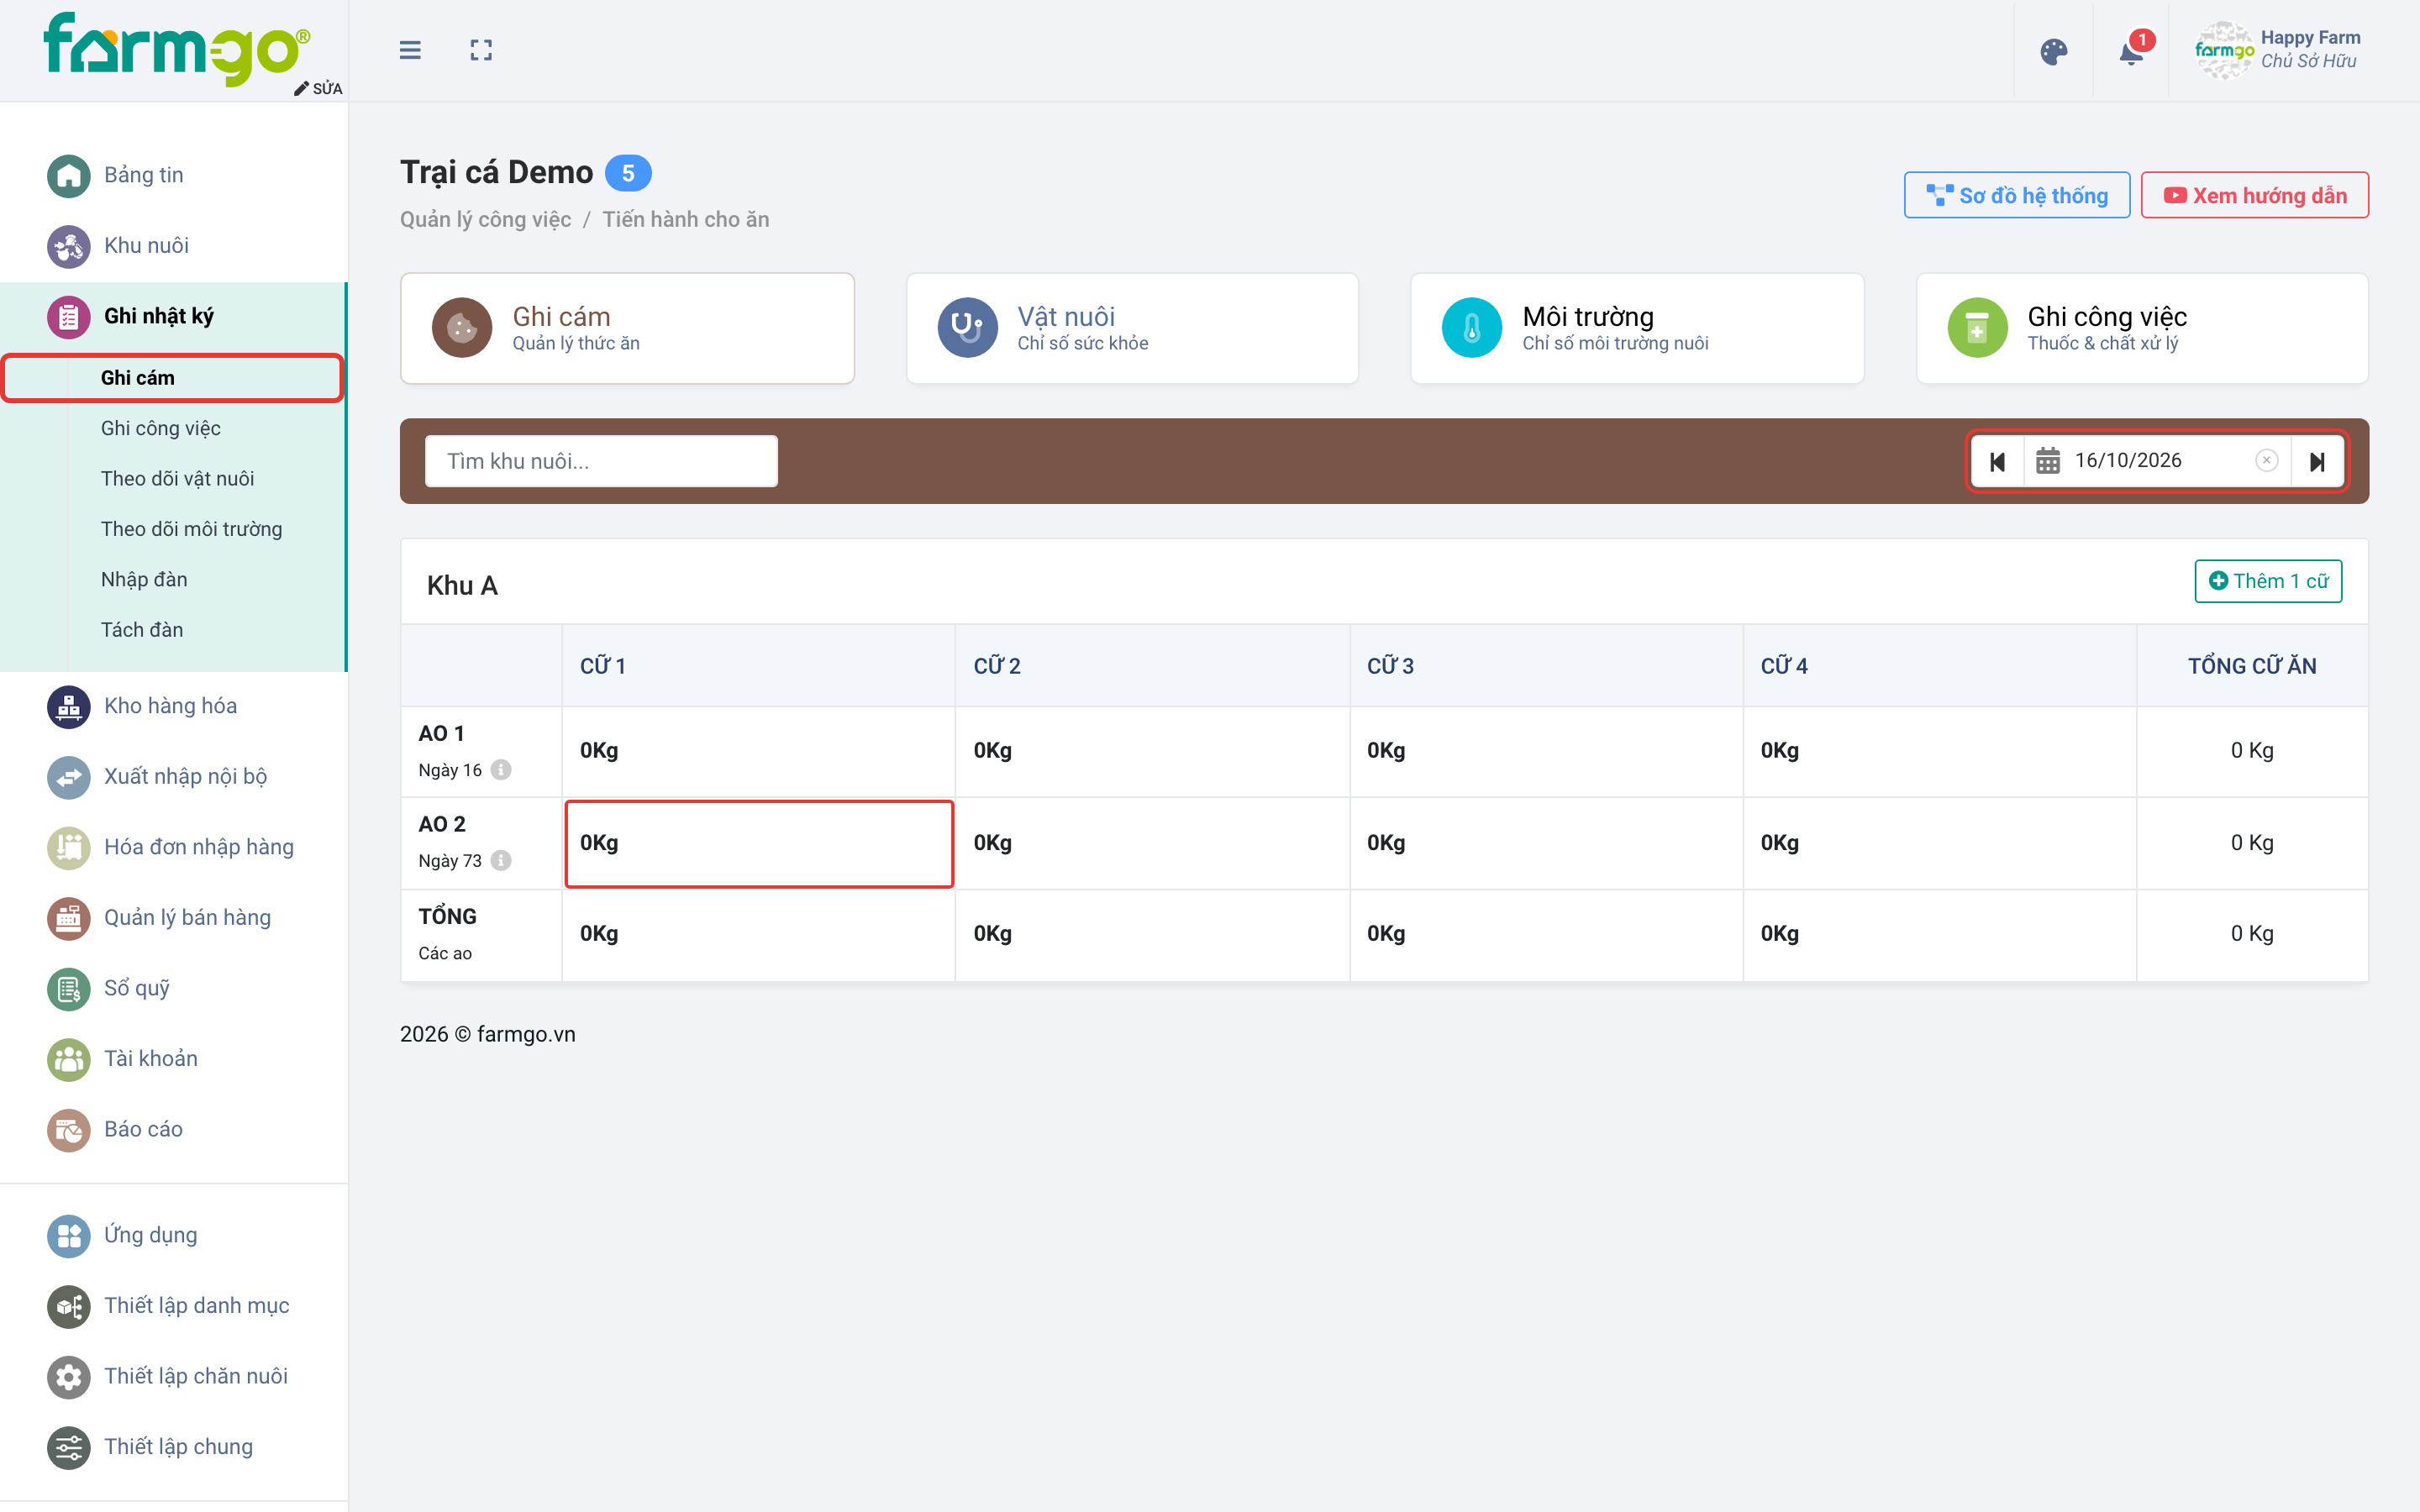The height and width of the screenshot is (1512, 2420).
Task: Switch to Ghi công việc card
Action: point(2142,328)
